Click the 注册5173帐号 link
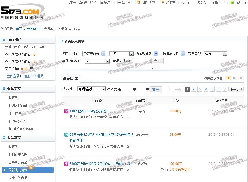This screenshot has width=248, height=182. point(34,76)
